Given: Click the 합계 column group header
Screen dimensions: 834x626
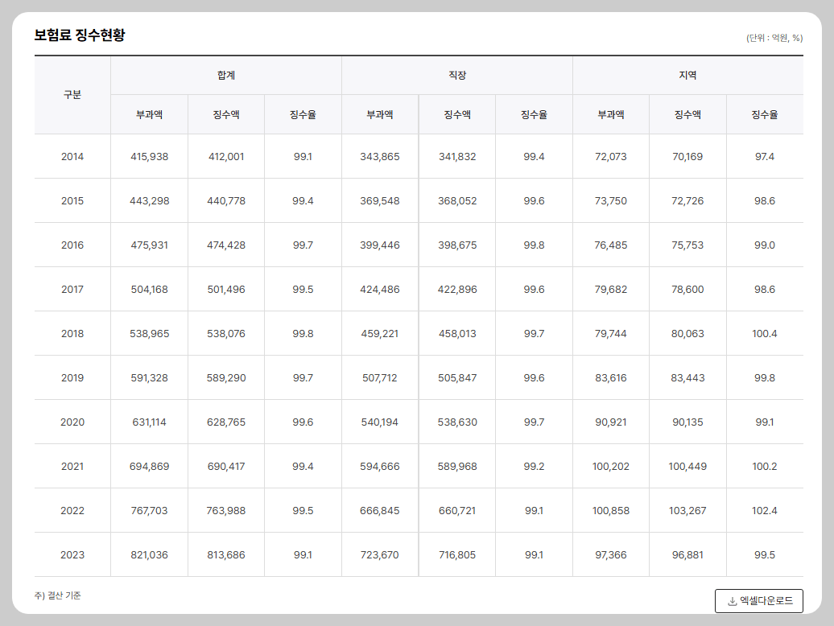Looking at the screenshot, I should pos(226,76).
